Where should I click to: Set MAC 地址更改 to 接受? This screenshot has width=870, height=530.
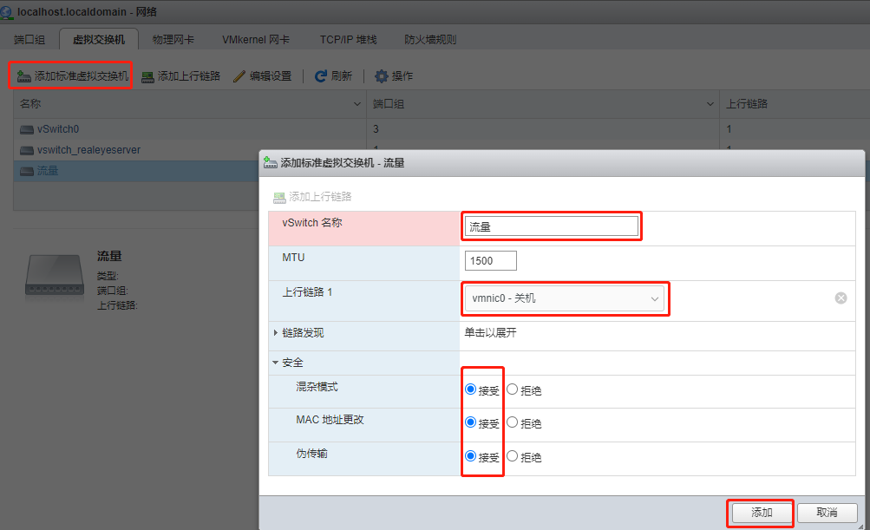coord(470,422)
